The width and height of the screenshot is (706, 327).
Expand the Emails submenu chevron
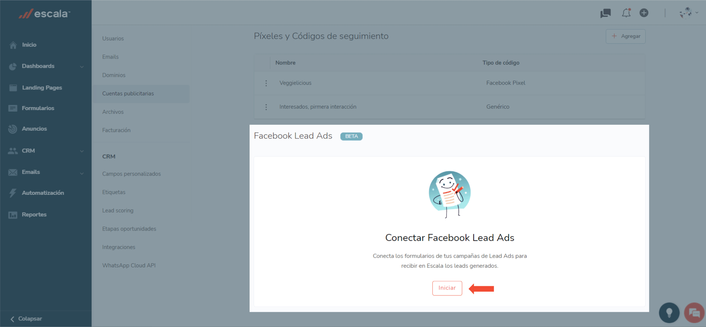[x=82, y=173]
